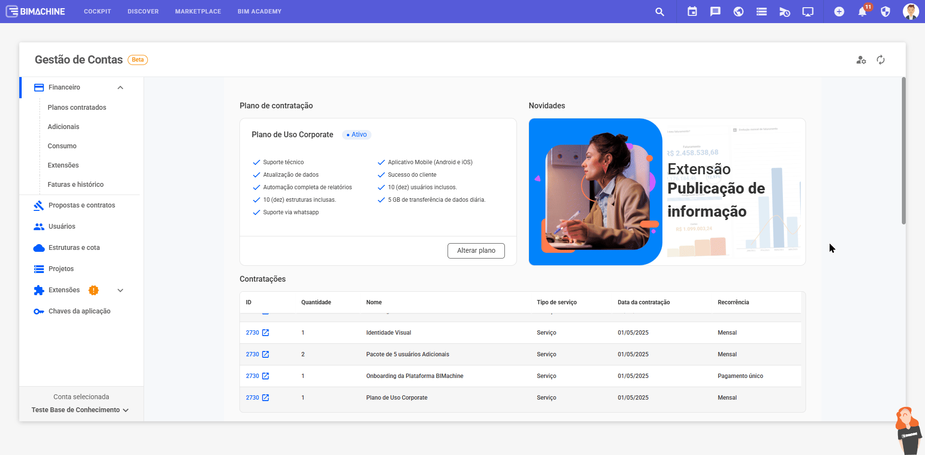Collapse the Financeiro section
925x455 pixels.
pyautogui.click(x=120, y=88)
